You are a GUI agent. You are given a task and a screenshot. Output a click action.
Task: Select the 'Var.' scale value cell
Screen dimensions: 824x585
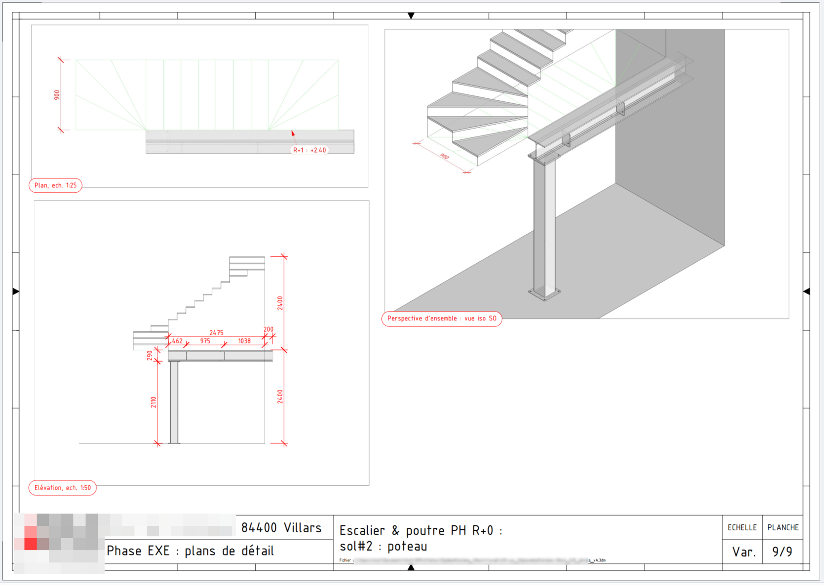(744, 552)
